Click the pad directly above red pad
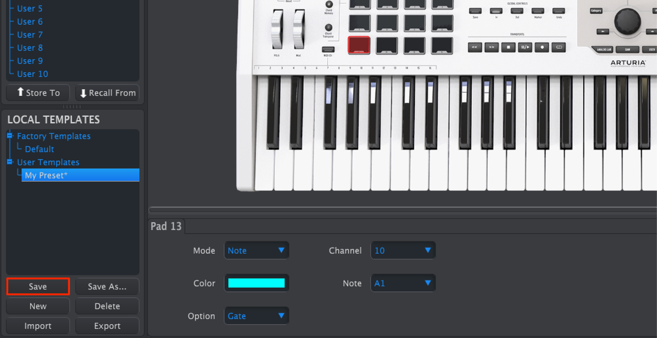The height and width of the screenshot is (338, 657). [359, 23]
